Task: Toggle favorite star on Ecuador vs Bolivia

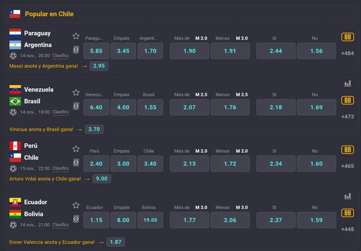Action: pos(76,205)
